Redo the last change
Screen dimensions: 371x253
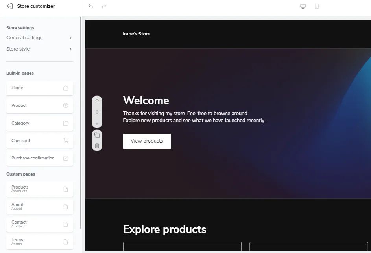click(x=104, y=6)
